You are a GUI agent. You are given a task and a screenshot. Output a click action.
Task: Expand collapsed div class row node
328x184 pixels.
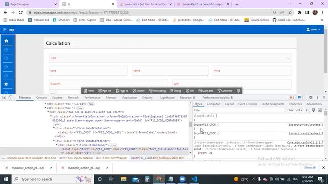tap(45, 103)
